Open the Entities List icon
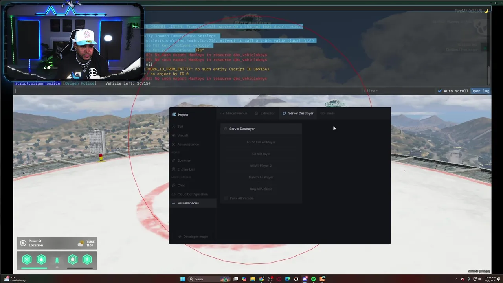 (x=174, y=169)
